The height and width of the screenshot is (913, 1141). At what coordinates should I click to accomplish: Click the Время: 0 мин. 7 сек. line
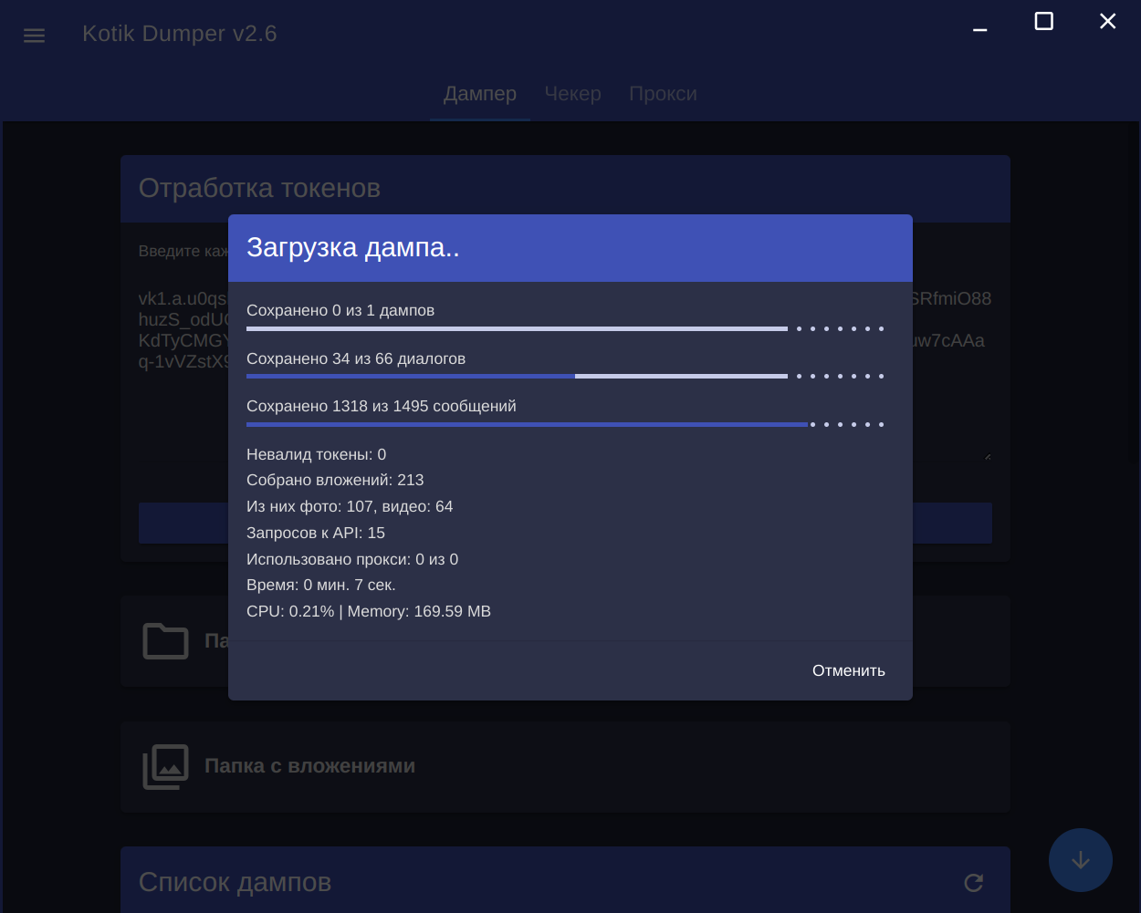(x=321, y=585)
